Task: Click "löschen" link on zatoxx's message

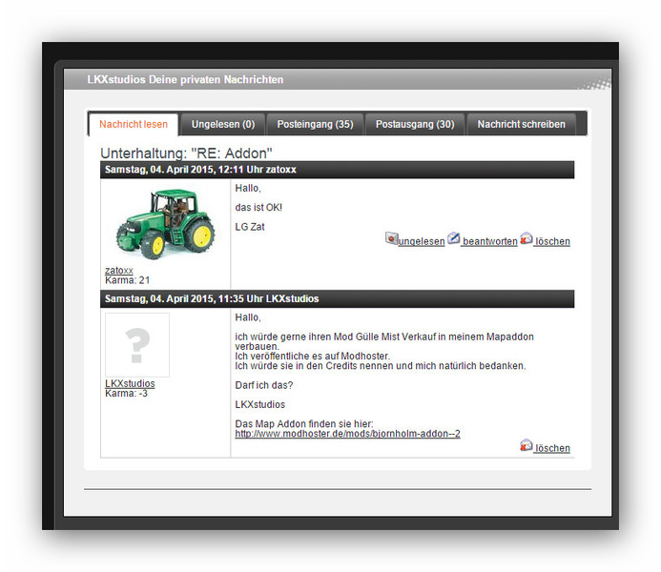Action: [552, 242]
